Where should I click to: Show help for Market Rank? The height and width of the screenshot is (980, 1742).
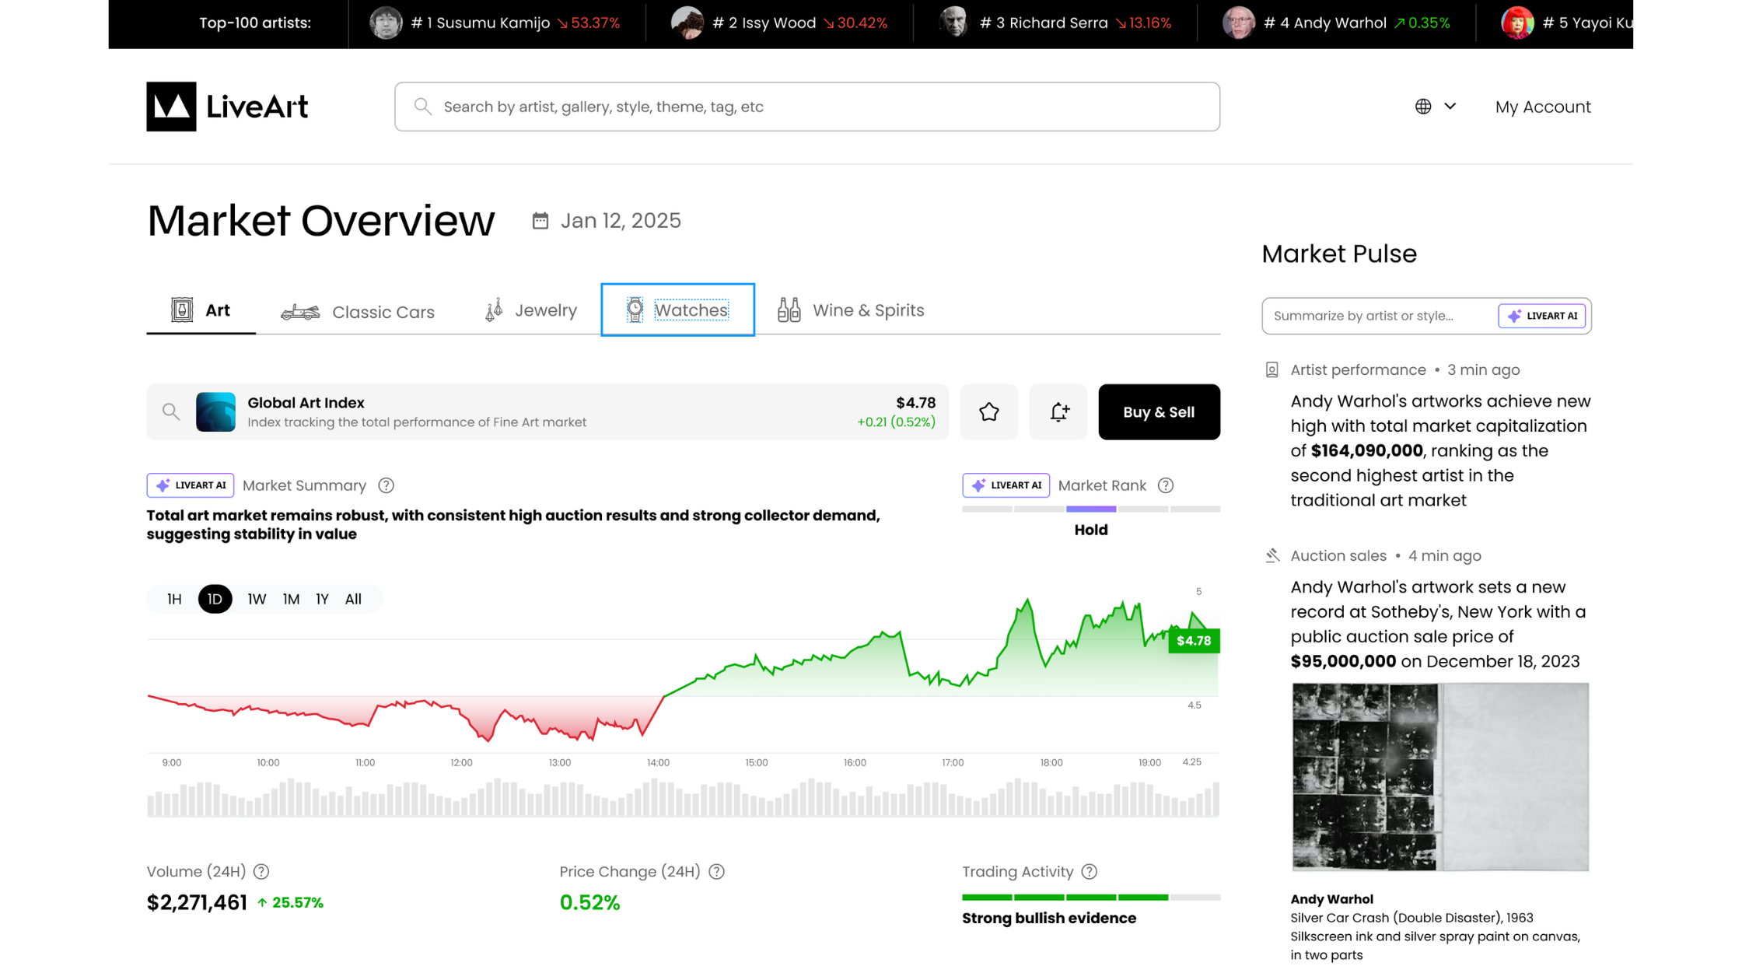pyautogui.click(x=1165, y=485)
